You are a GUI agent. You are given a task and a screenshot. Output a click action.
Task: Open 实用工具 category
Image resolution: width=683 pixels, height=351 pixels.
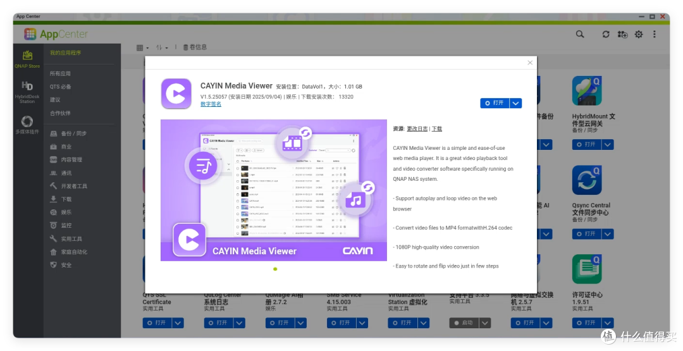click(66, 238)
